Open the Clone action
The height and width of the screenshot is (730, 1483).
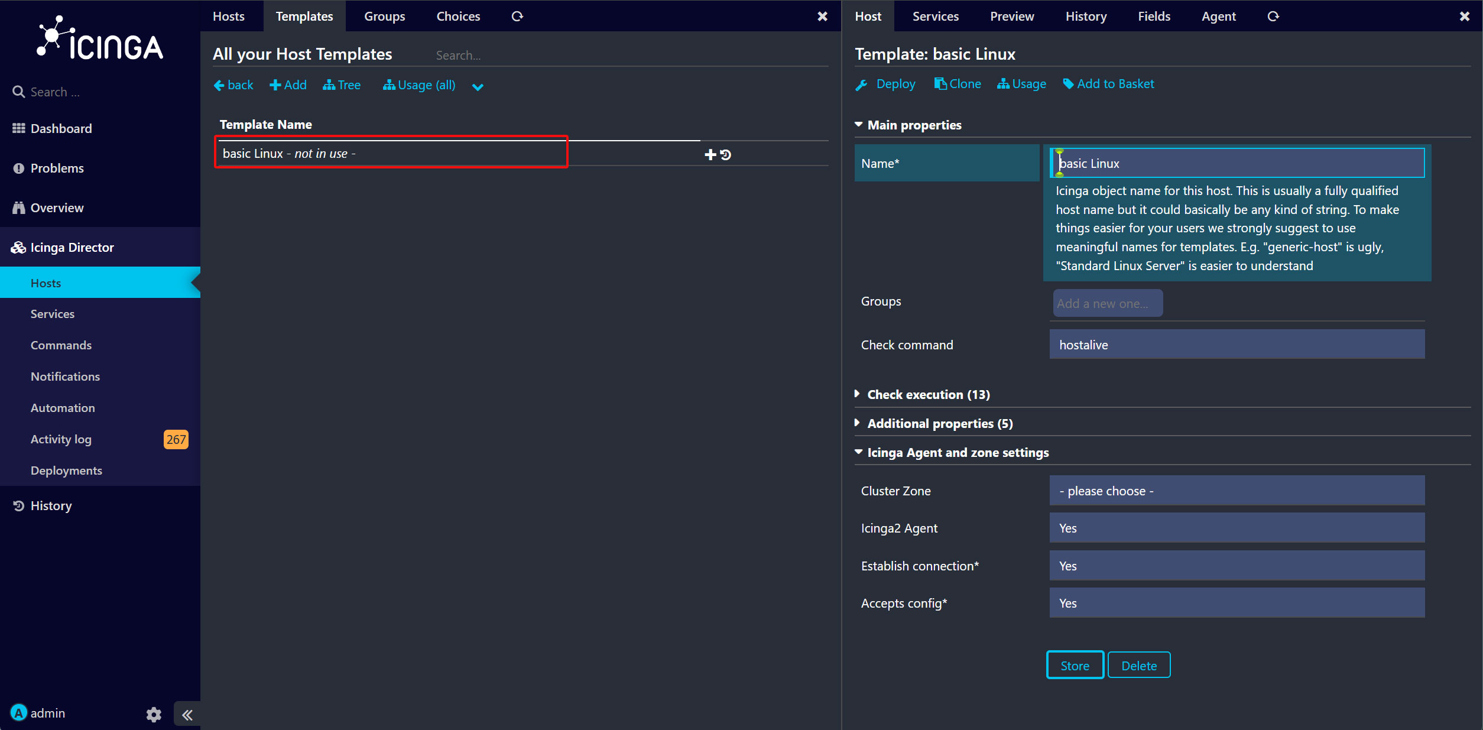click(x=958, y=84)
